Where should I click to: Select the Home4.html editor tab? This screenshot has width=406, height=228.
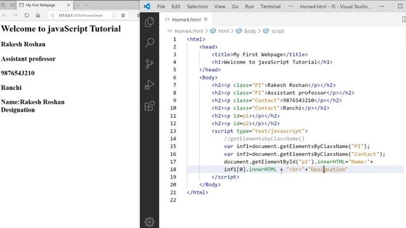(186, 20)
